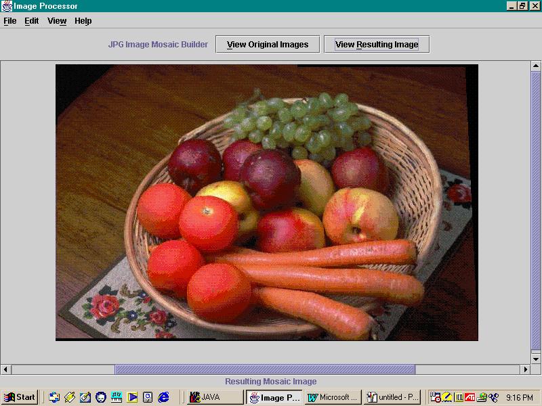The width and height of the screenshot is (542, 406).
Task: Click the piano keyboard quick launch icon
Action: [x=117, y=397]
